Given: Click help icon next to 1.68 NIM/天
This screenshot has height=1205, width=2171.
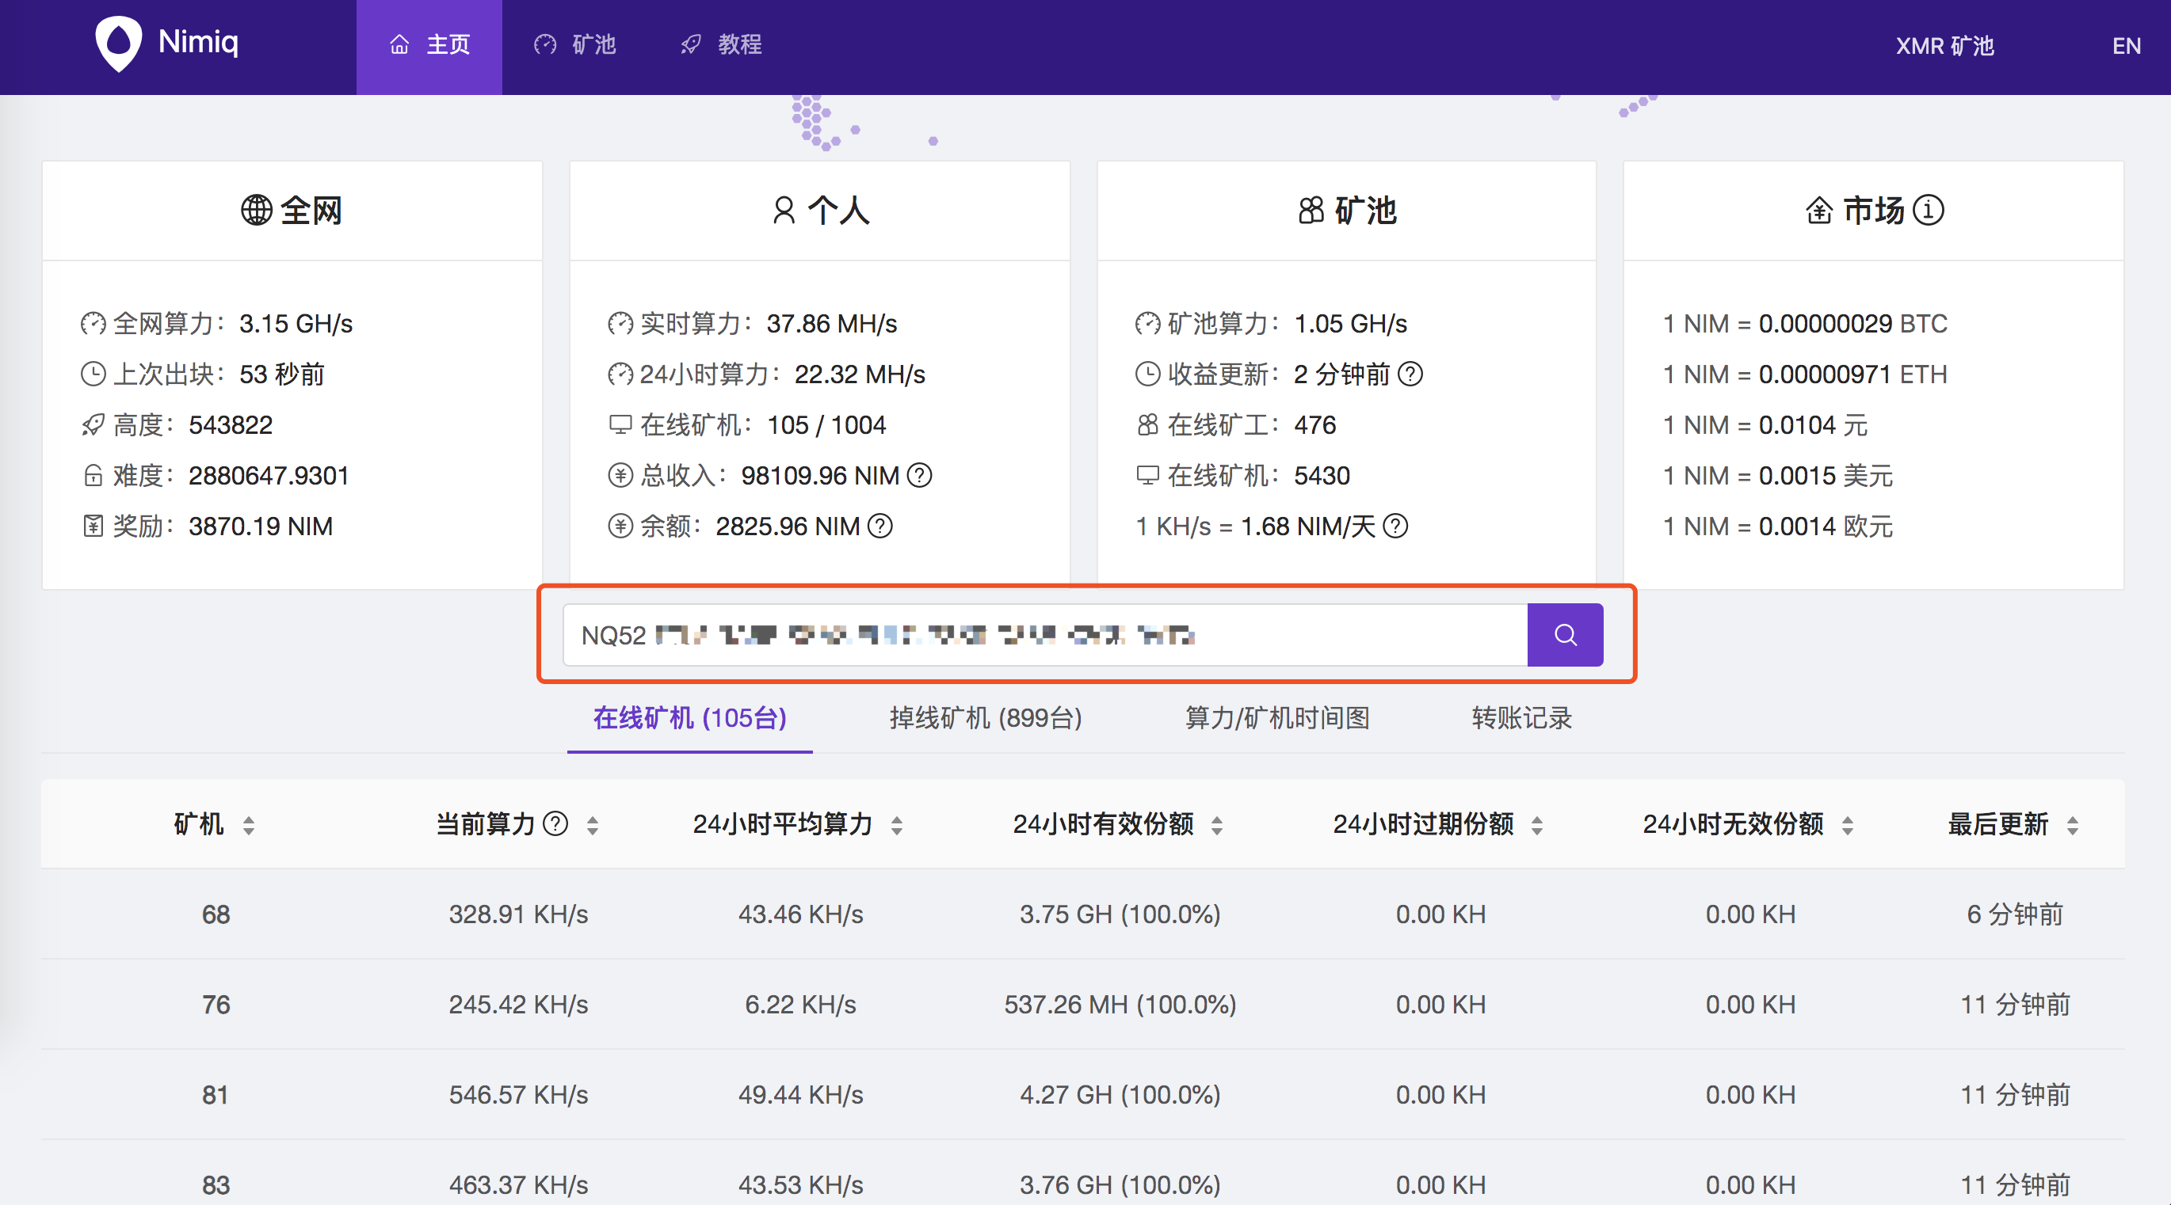Looking at the screenshot, I should pos(1395,526).
